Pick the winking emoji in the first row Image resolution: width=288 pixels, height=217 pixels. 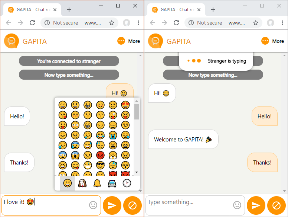113,105
